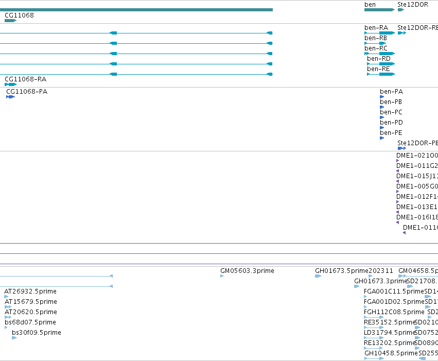438x361 pixels.
Task: Open the Ste12DOR-PB protein label
Action: point(417,143)
